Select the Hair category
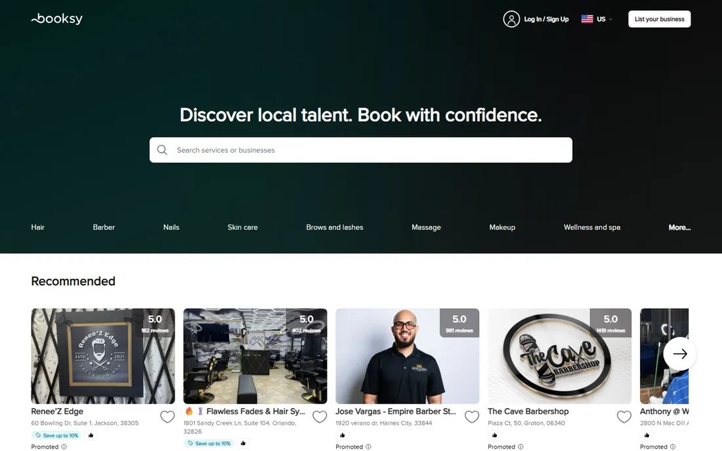The image size is (722, 451). (x=38, y=227)
